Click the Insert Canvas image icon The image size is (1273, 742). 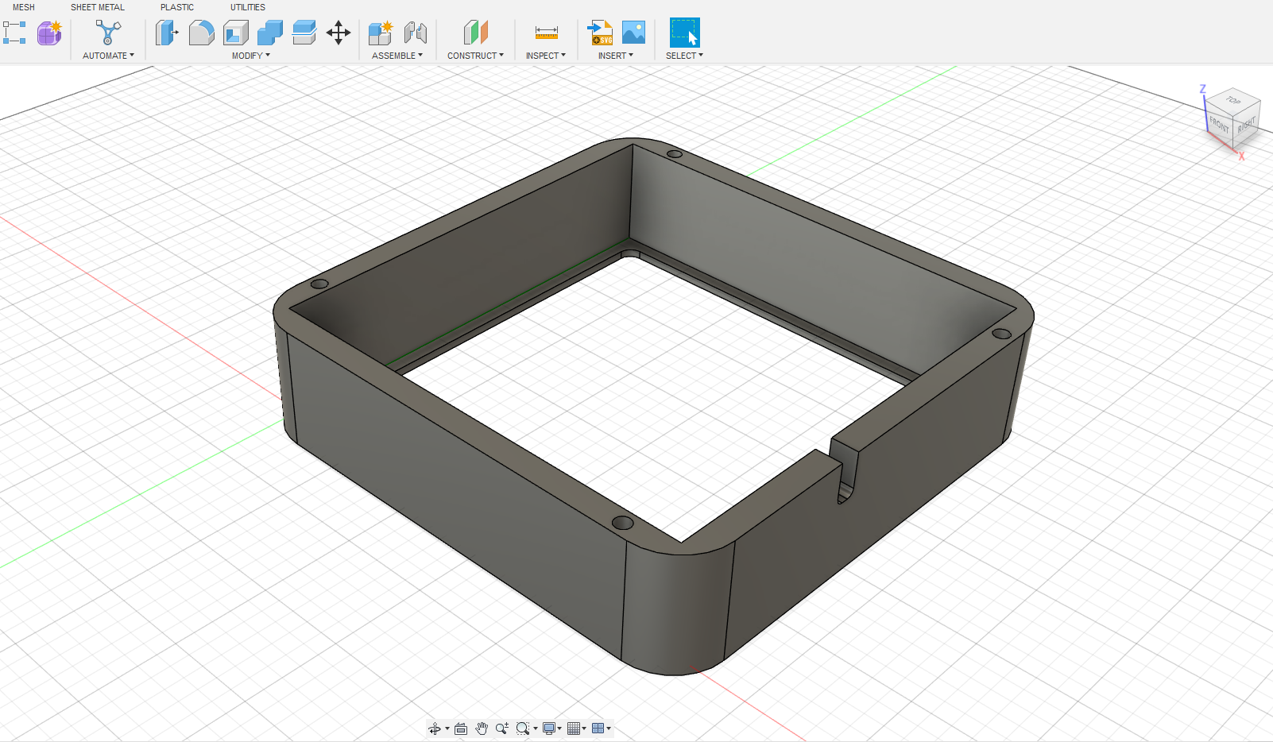click(x=633, y=33)
